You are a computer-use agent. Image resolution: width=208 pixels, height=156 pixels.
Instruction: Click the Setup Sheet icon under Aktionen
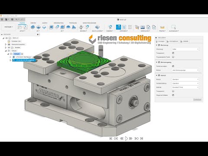click(x=130, y=27)
